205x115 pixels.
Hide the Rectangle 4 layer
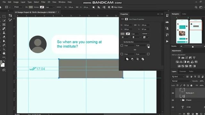(173, 93)
